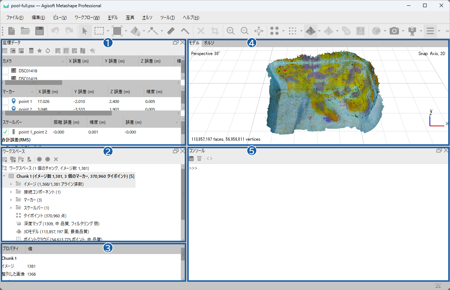This screenshot has height=290, width=450.
Task: Click the update circular-arrows icon in reference panel
Action: click(47, 51)
